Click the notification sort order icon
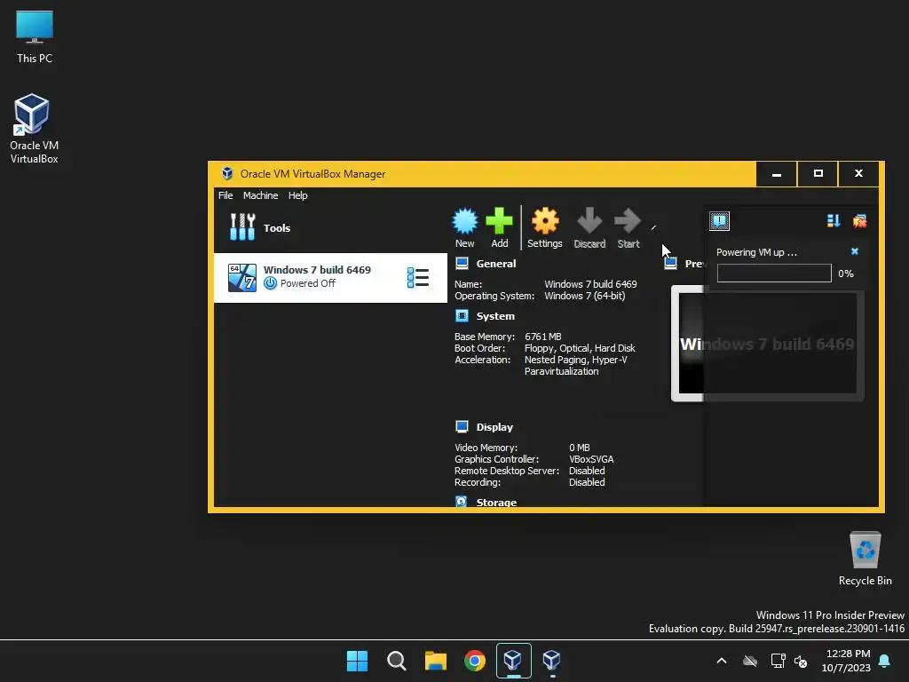Viewport: 909px width, 682px height. coord(834,221)
